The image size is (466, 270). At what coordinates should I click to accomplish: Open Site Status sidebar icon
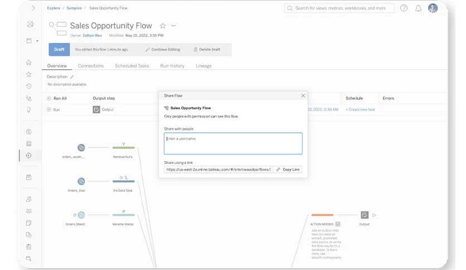click(x=29, y=258)
